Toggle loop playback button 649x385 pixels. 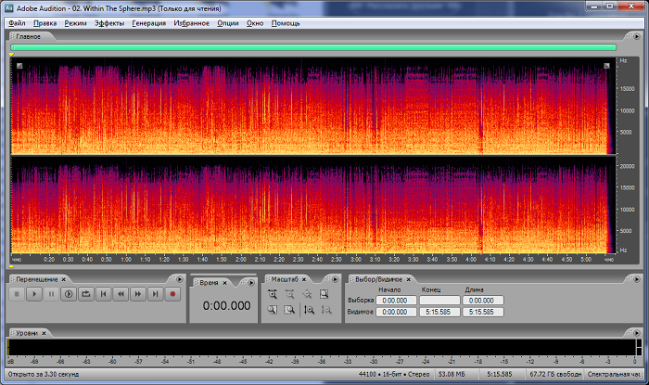pyautogui.click(x=86, y=294)
